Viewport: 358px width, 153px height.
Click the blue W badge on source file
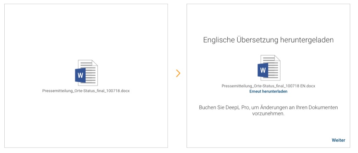(x=80, y=75)
